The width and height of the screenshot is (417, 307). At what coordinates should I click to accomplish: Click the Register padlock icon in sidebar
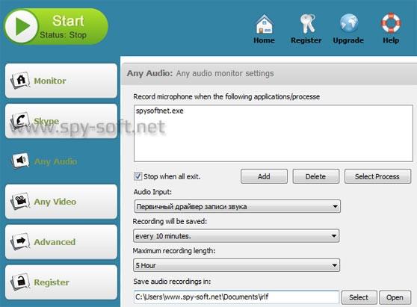tap(20, 282)
